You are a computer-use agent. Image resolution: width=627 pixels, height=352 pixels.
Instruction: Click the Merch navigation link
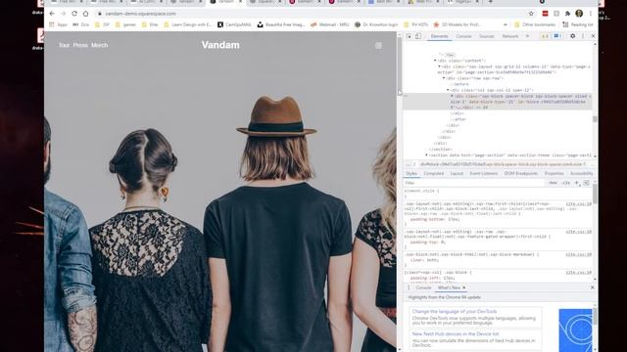click(x=99, y=45)
